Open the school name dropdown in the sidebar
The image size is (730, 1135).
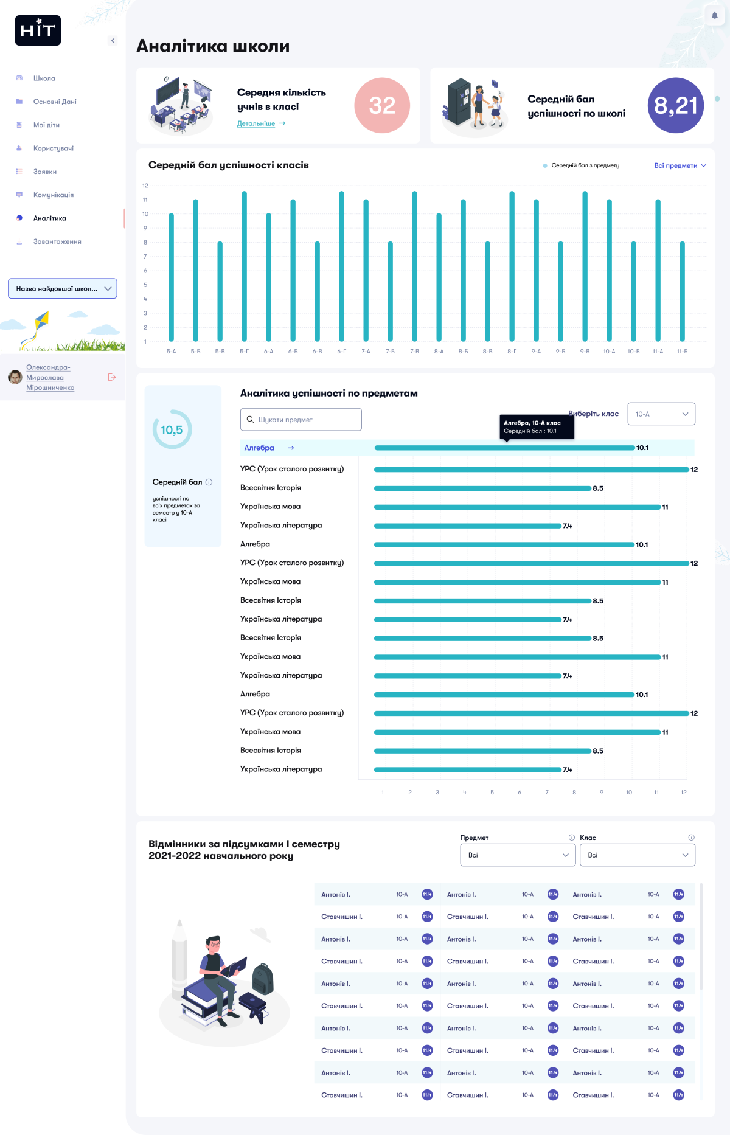[x=63, y=289]
